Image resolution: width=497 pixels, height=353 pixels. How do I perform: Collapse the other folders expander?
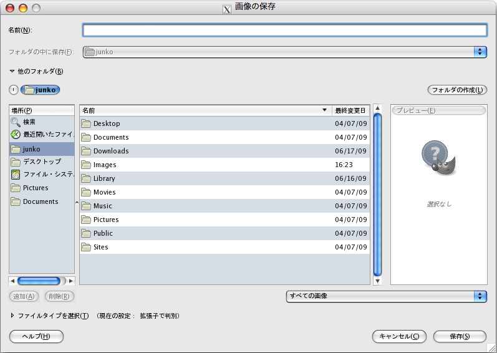pos(12,71)
